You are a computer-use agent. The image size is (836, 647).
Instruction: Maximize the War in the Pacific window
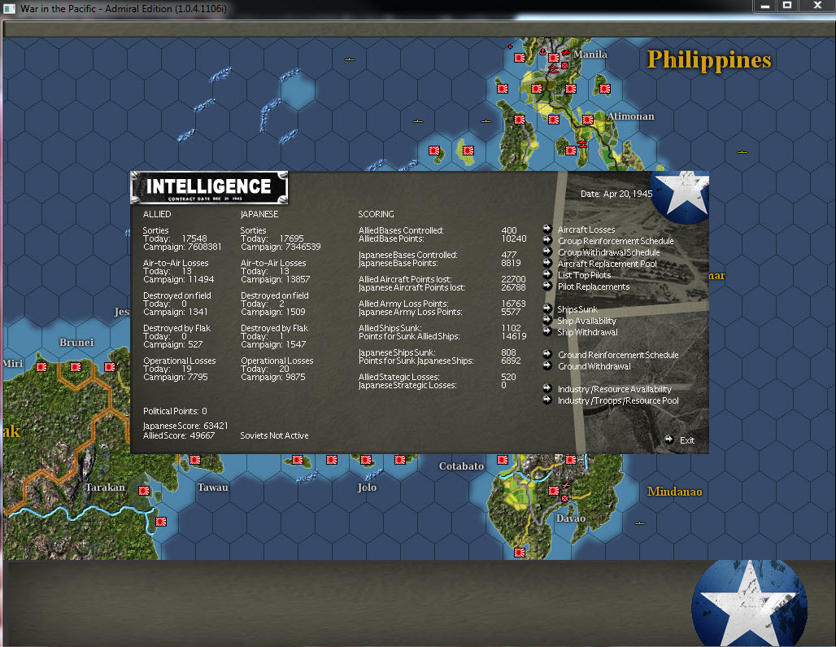click(787, 6)
